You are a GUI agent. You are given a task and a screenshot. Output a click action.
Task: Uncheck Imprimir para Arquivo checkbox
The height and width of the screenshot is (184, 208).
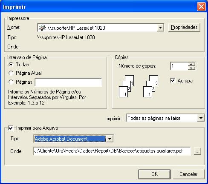tap(11, 128)
